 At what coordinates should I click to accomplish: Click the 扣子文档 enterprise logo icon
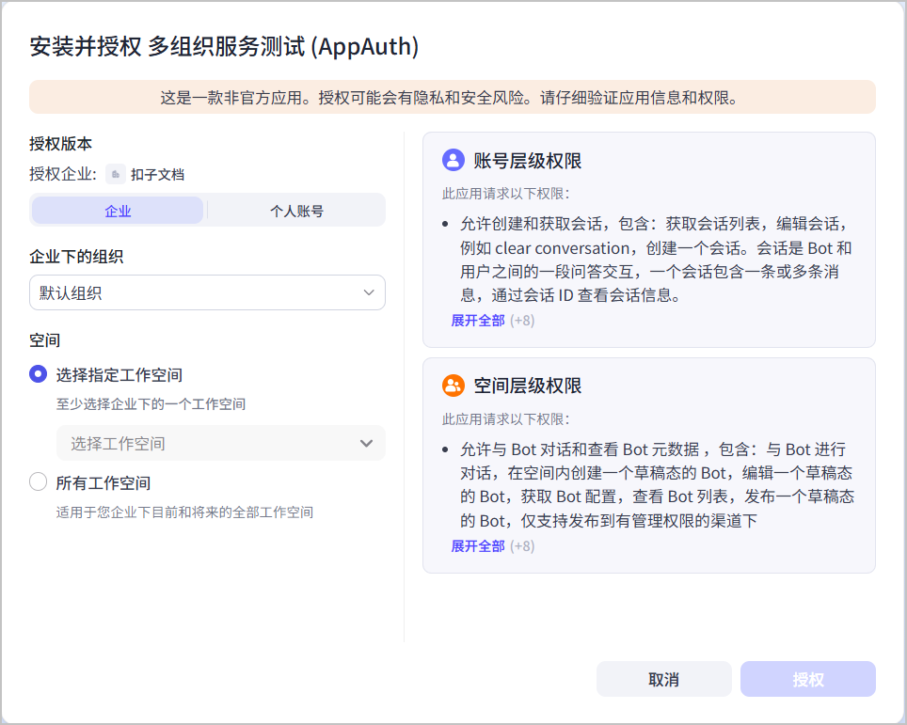[116, 174]
